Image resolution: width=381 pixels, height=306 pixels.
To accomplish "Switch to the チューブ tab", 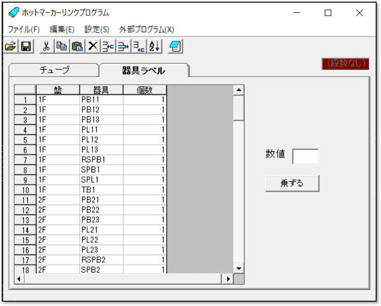I will (55, 70).
